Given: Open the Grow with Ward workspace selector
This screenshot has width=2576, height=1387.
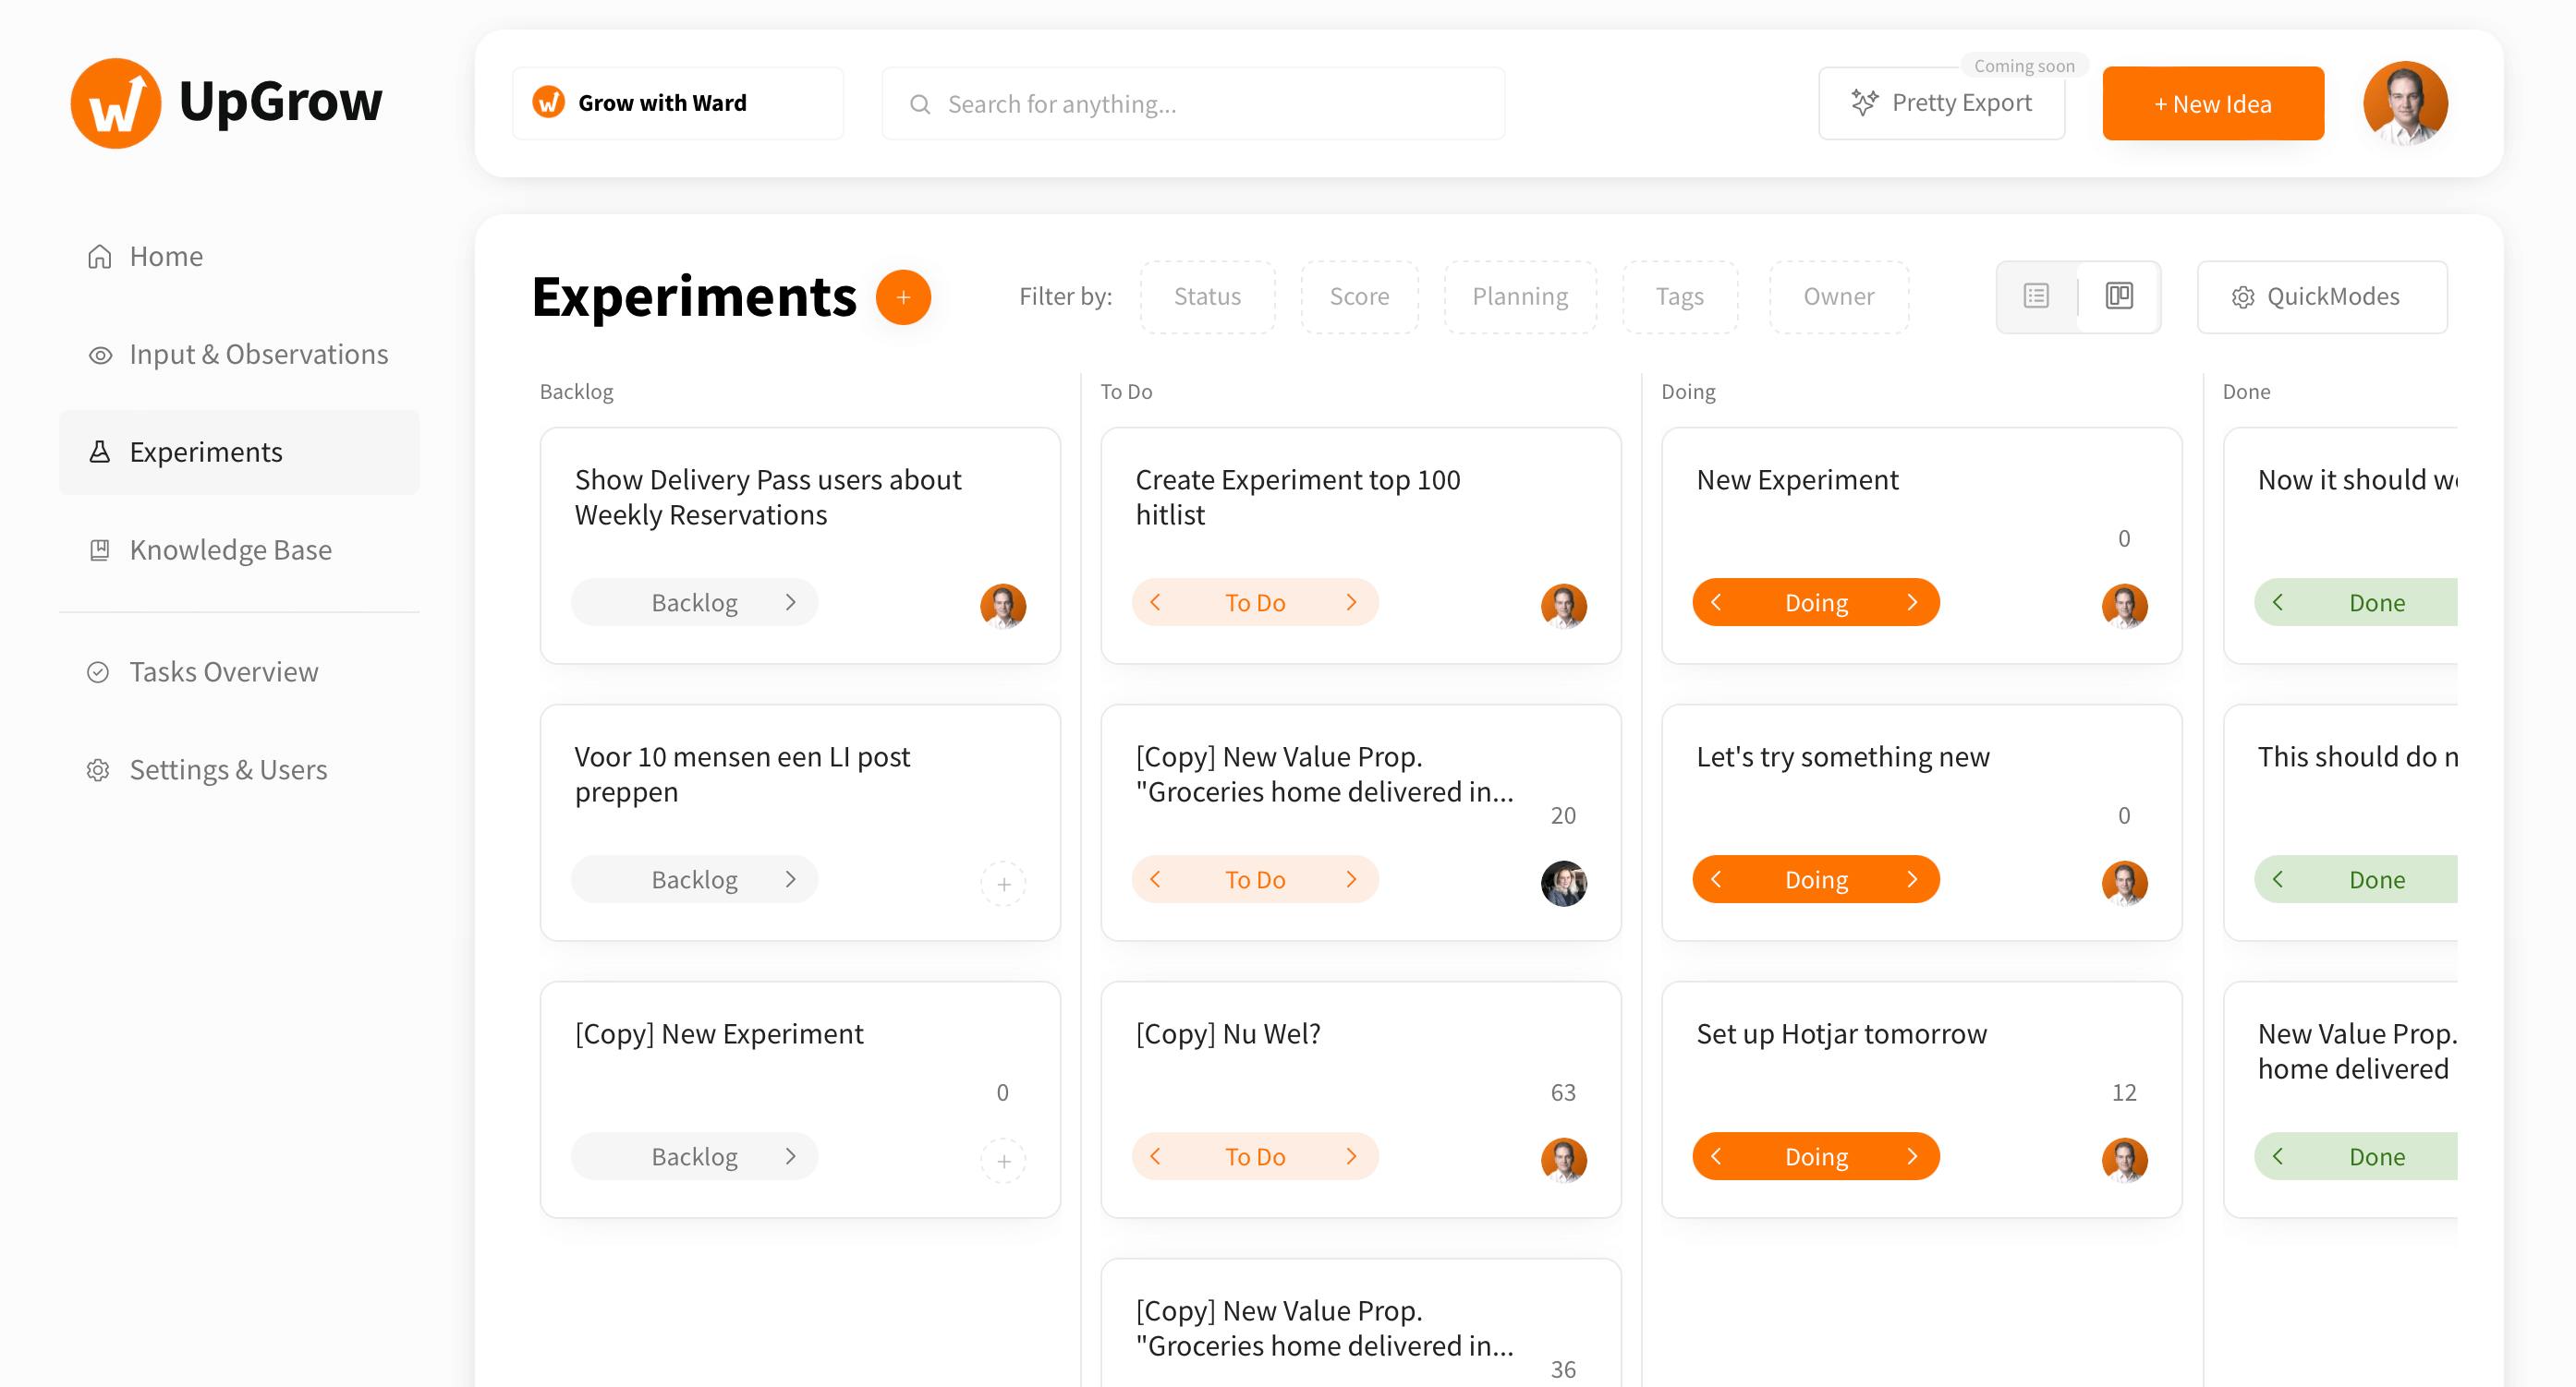Looking at the screenshot, I should (x=678, y=103).
